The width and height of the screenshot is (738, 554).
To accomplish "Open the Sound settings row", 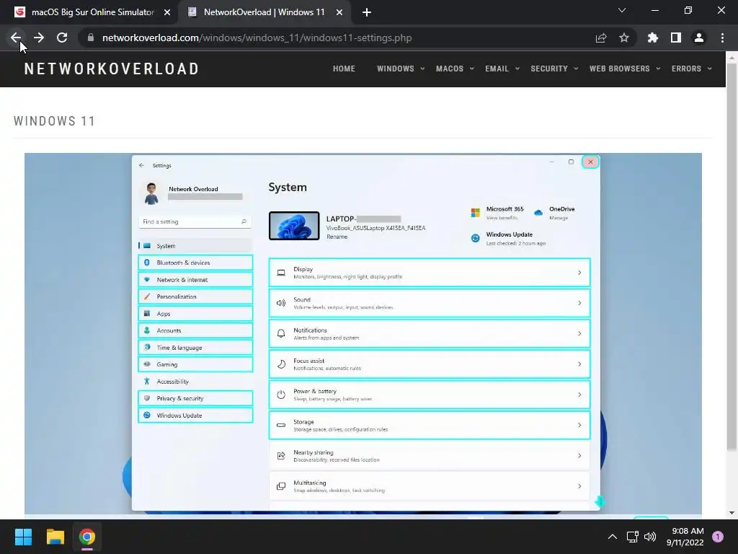I will click(x=430, y=303).
